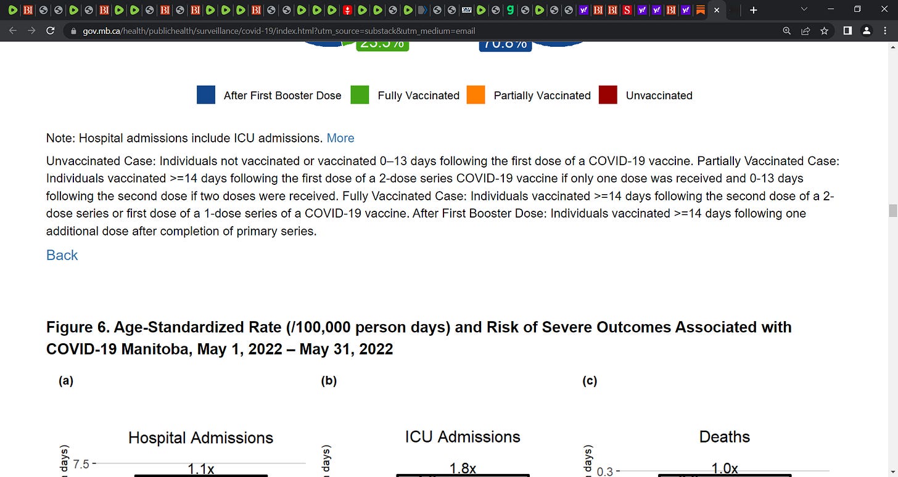Click the page's vertical scrollbar thumb

tap(892, 211)
